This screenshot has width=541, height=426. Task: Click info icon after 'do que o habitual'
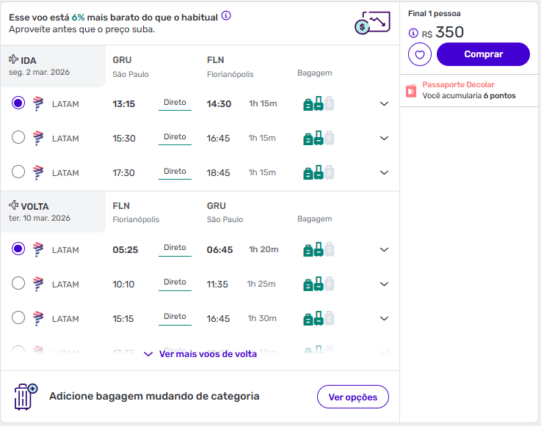point(226,15)
